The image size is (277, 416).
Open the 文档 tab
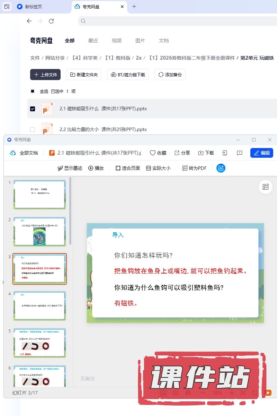click(x=164, y=41)
